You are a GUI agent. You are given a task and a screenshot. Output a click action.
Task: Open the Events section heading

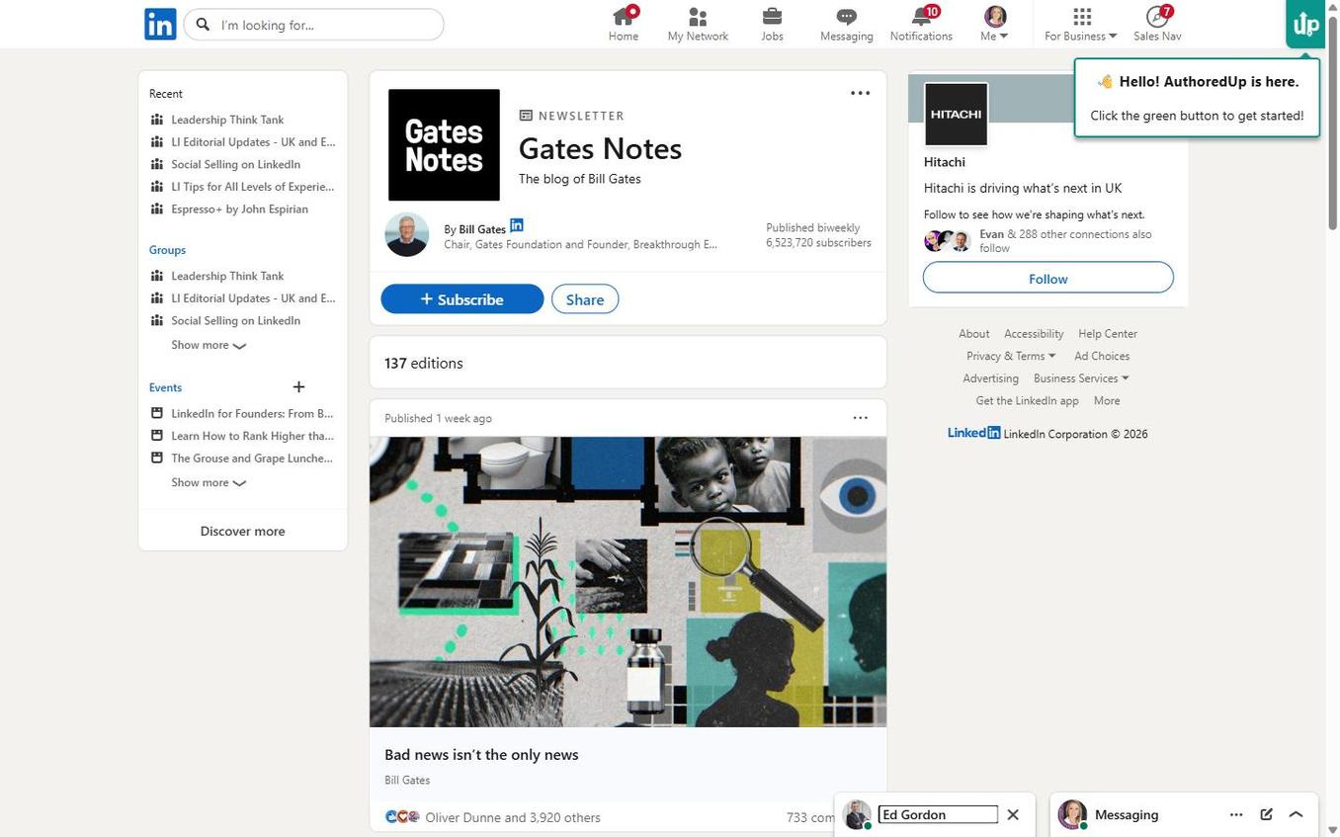pos(165,387)
